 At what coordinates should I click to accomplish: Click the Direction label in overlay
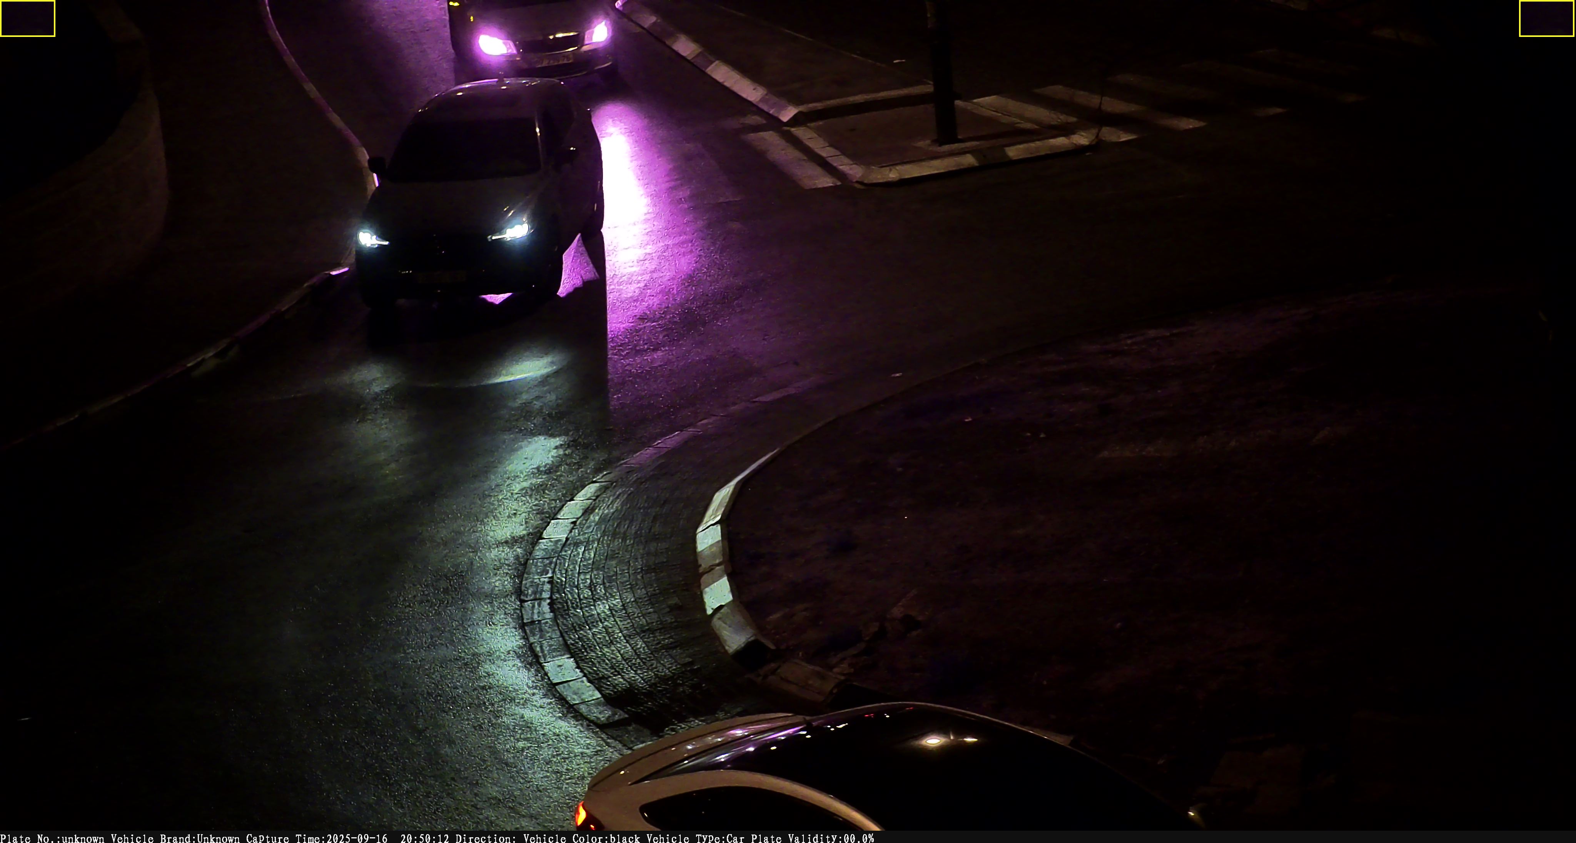coord(486,838)
